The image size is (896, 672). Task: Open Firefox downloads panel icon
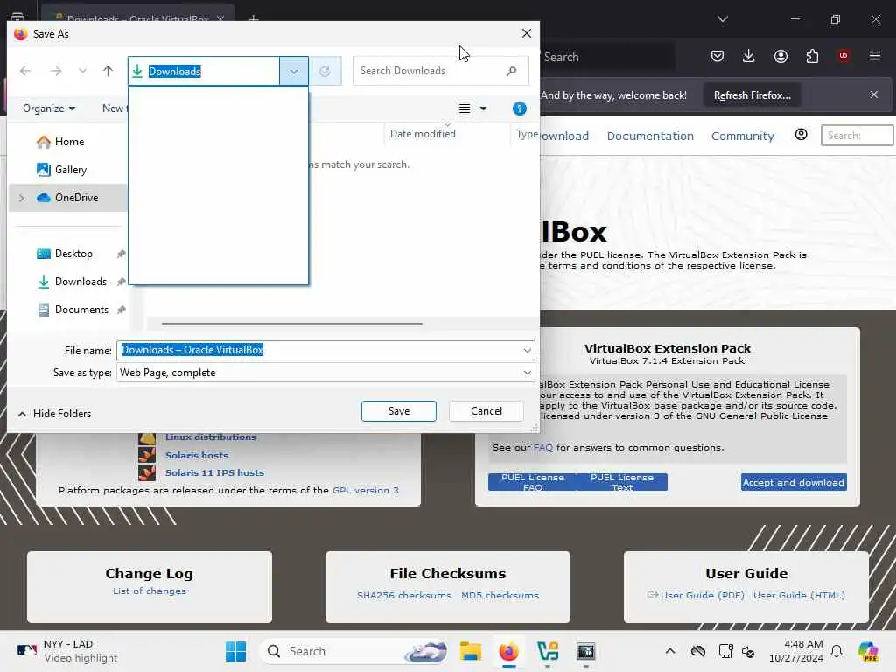point(749,56)
